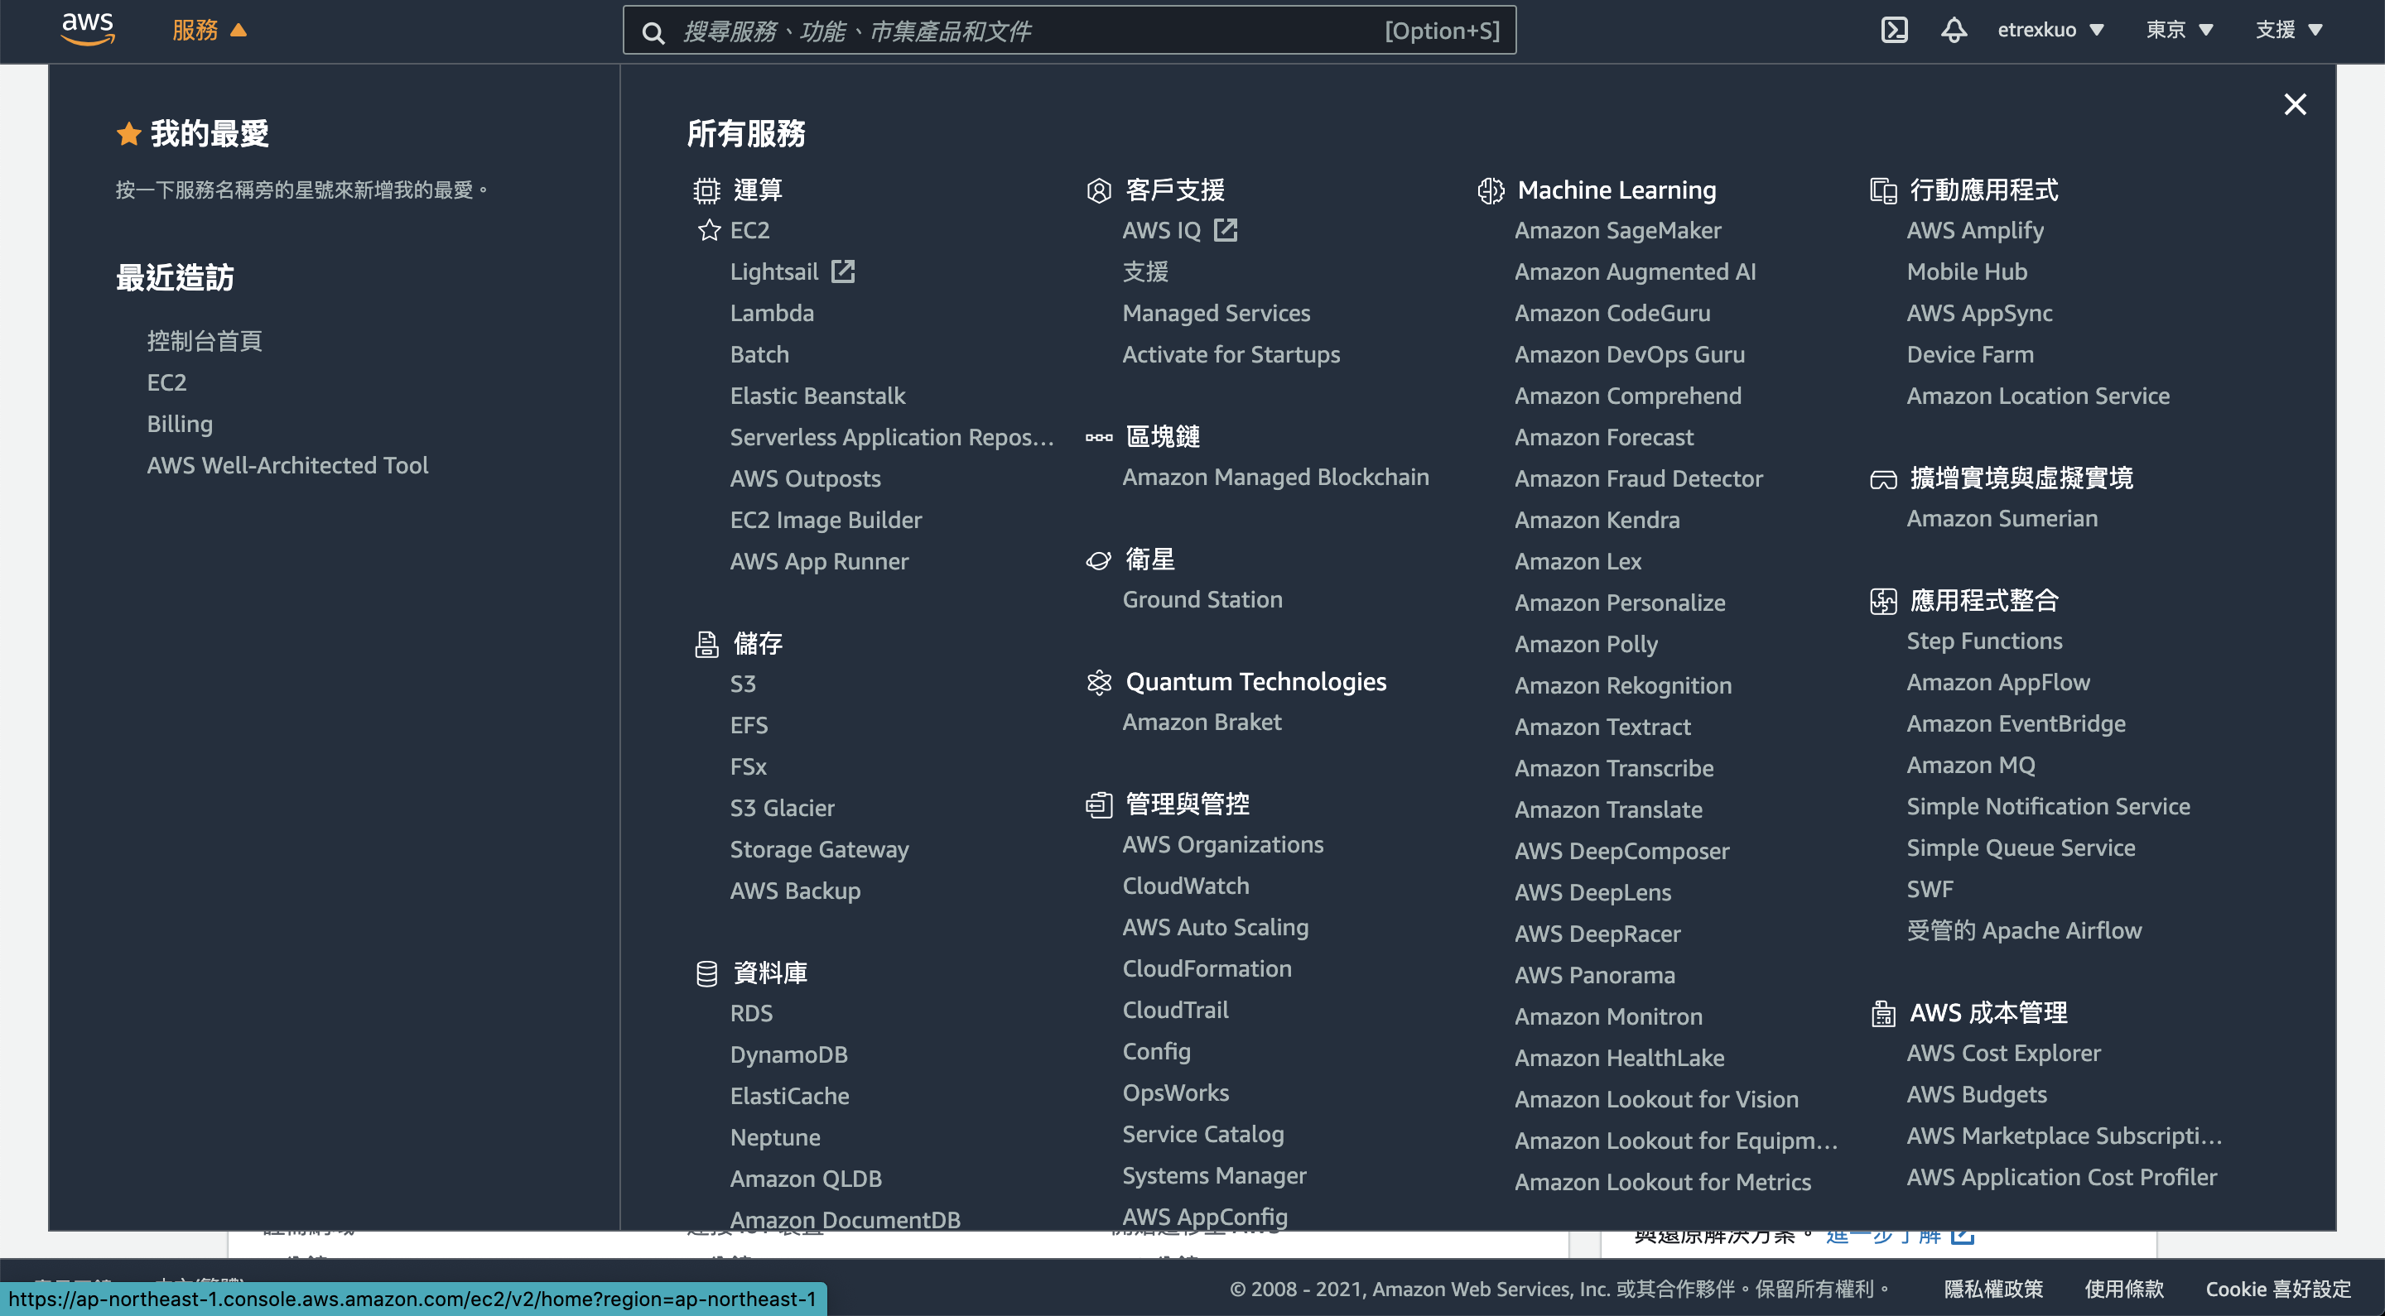The height and width of the screenshot is (1316, 2385).
Task: Open ElastiCache service
Action: pos(789,1097)
